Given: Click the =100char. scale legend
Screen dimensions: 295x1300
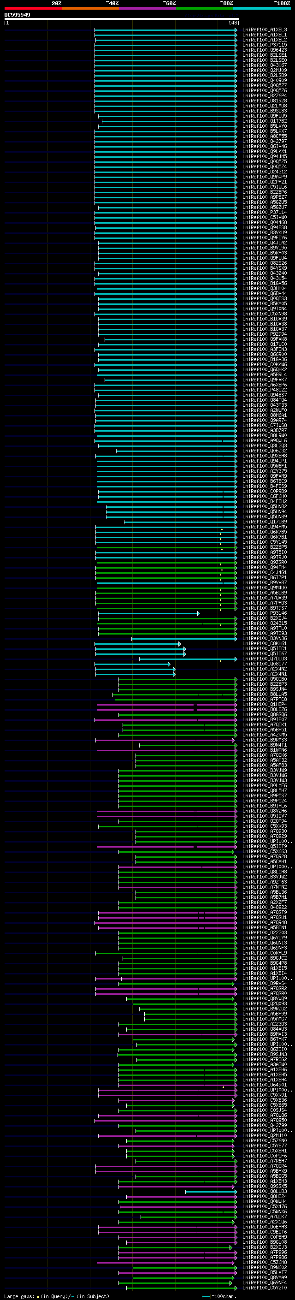Looking at the screenshot, I should pyautogui.click(x=220, y=1296).
